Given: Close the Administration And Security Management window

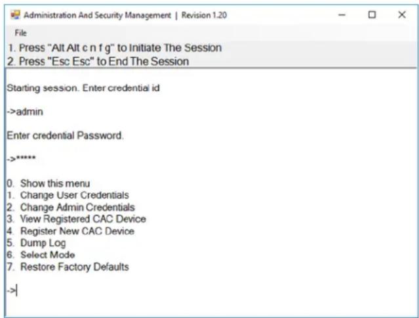Looking at the screenshot, I should click(x=402, y=14).
